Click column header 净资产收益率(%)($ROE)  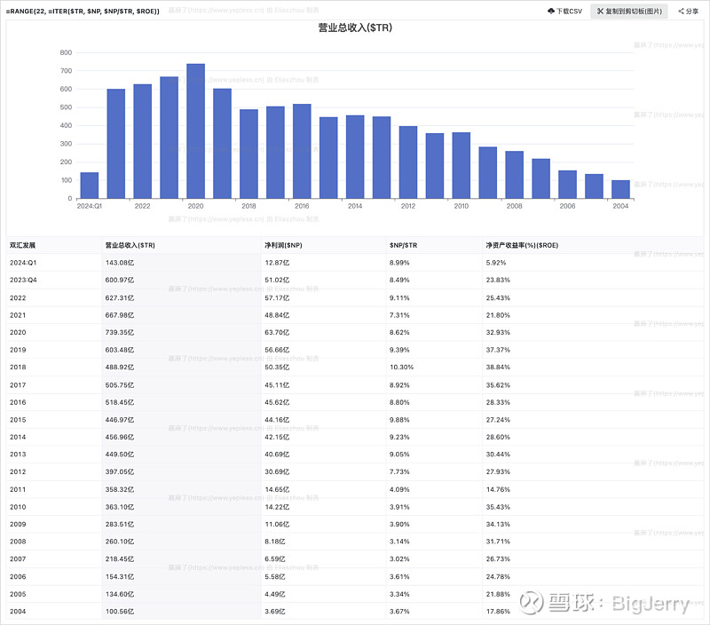tap(522, 245)
